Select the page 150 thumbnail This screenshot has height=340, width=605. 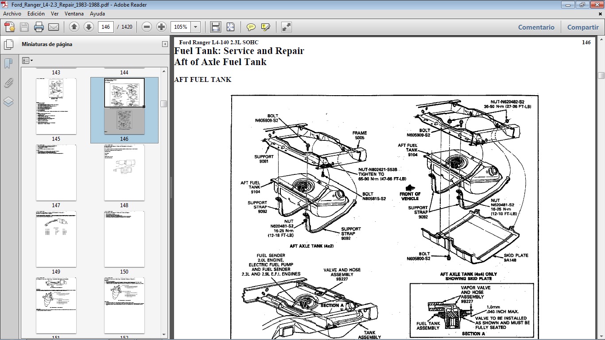124,239
